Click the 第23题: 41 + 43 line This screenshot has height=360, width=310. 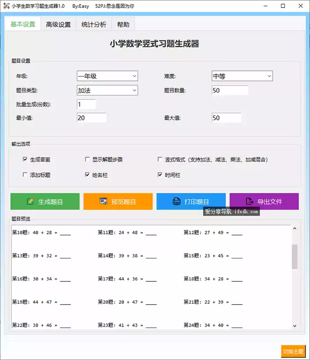(x=127, y=325)
